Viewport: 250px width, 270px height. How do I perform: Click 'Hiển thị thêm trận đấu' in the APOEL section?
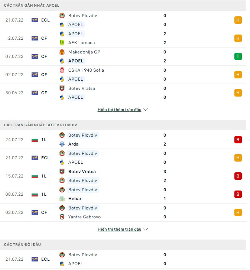pyautogui.click(x=119, y=110)
